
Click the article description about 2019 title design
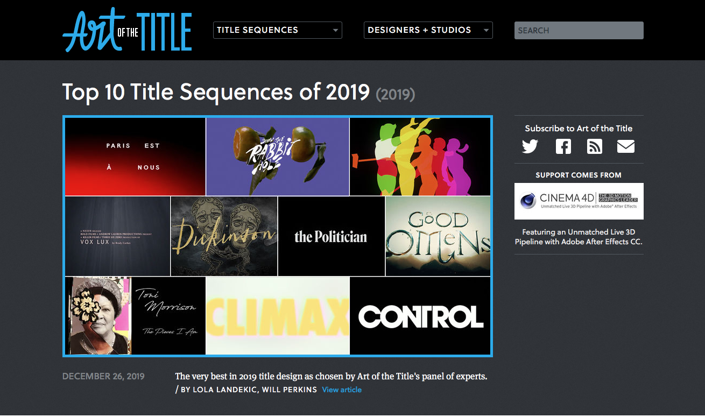pyautogui.click(x=332, y=376)
